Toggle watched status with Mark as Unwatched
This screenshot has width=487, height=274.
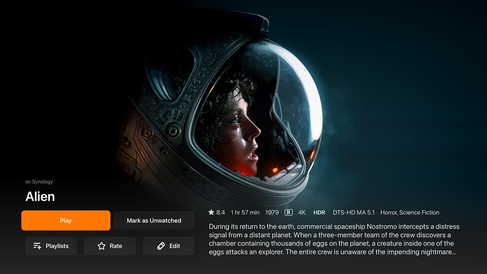(x=154, y=220)
